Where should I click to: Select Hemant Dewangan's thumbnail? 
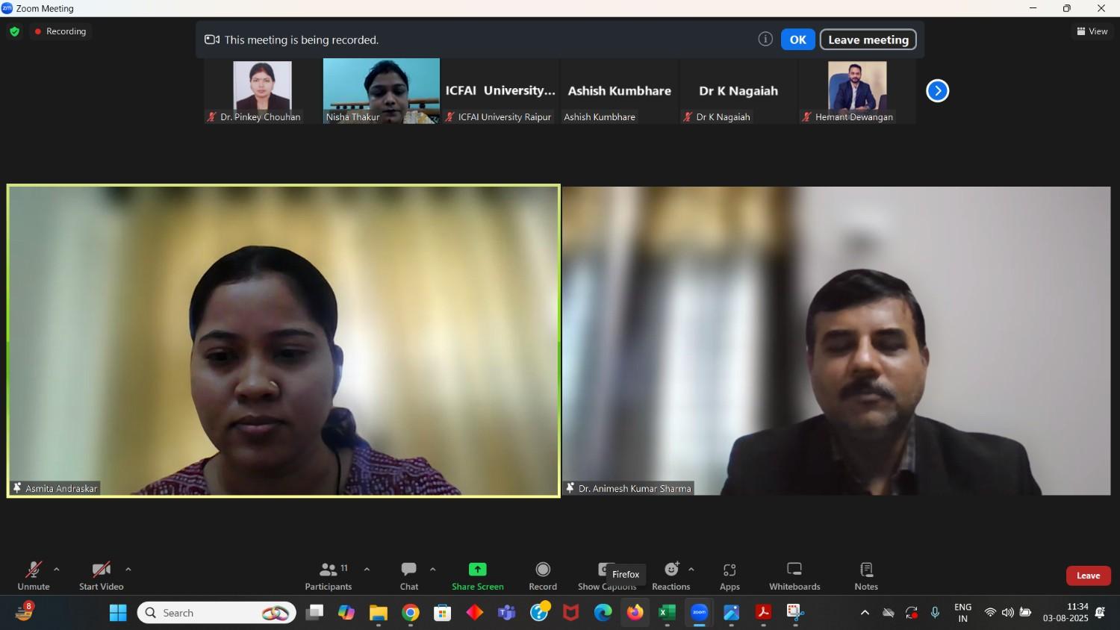[857, 91]
